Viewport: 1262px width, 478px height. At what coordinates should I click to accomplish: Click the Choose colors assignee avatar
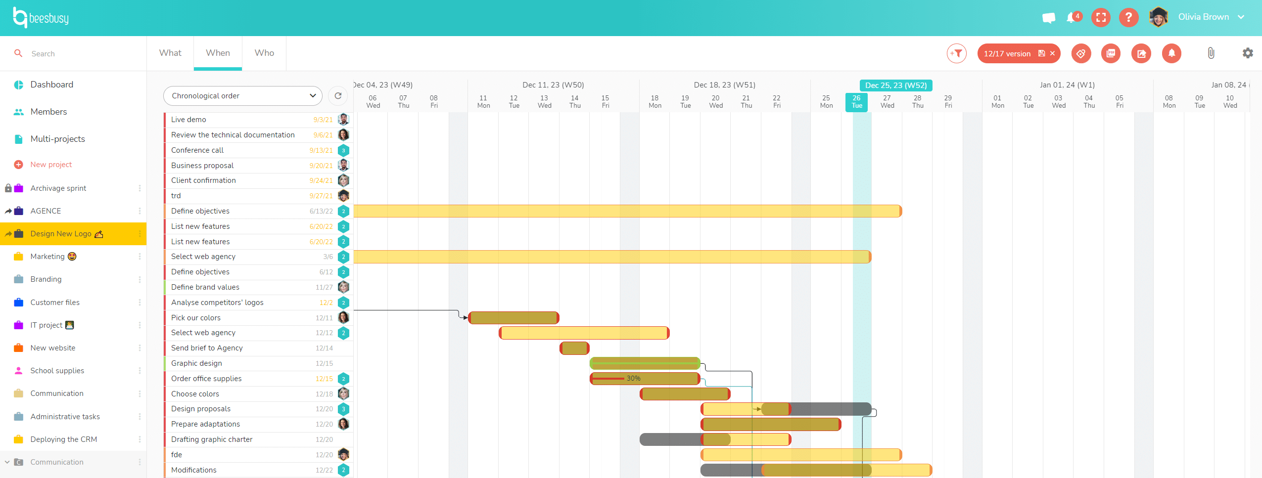pyautogui.click(x=343, y=394)
